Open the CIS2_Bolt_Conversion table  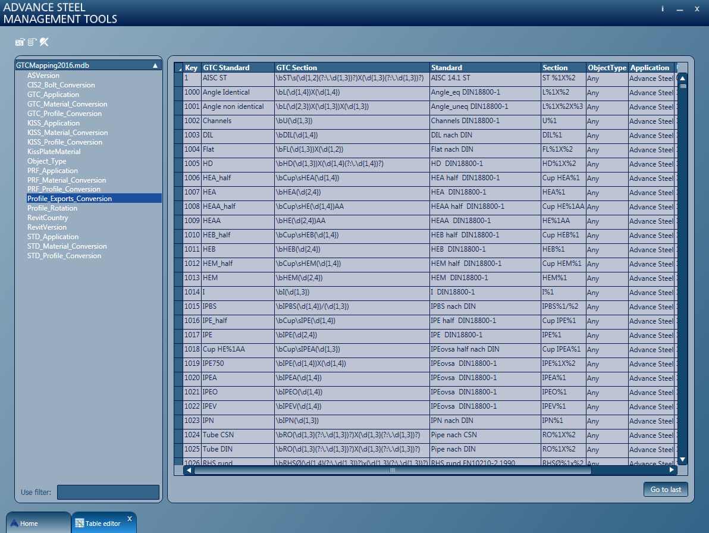(x=61, y=85)
